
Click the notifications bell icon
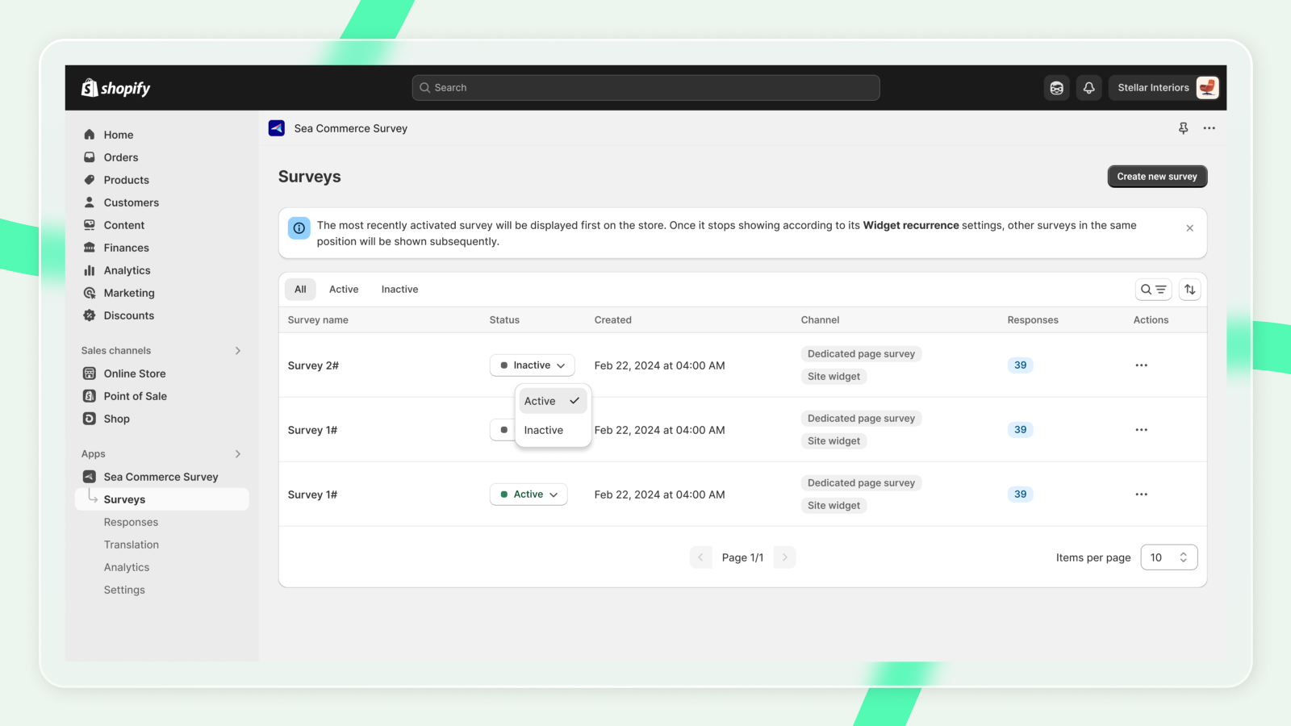[1088, 88]
